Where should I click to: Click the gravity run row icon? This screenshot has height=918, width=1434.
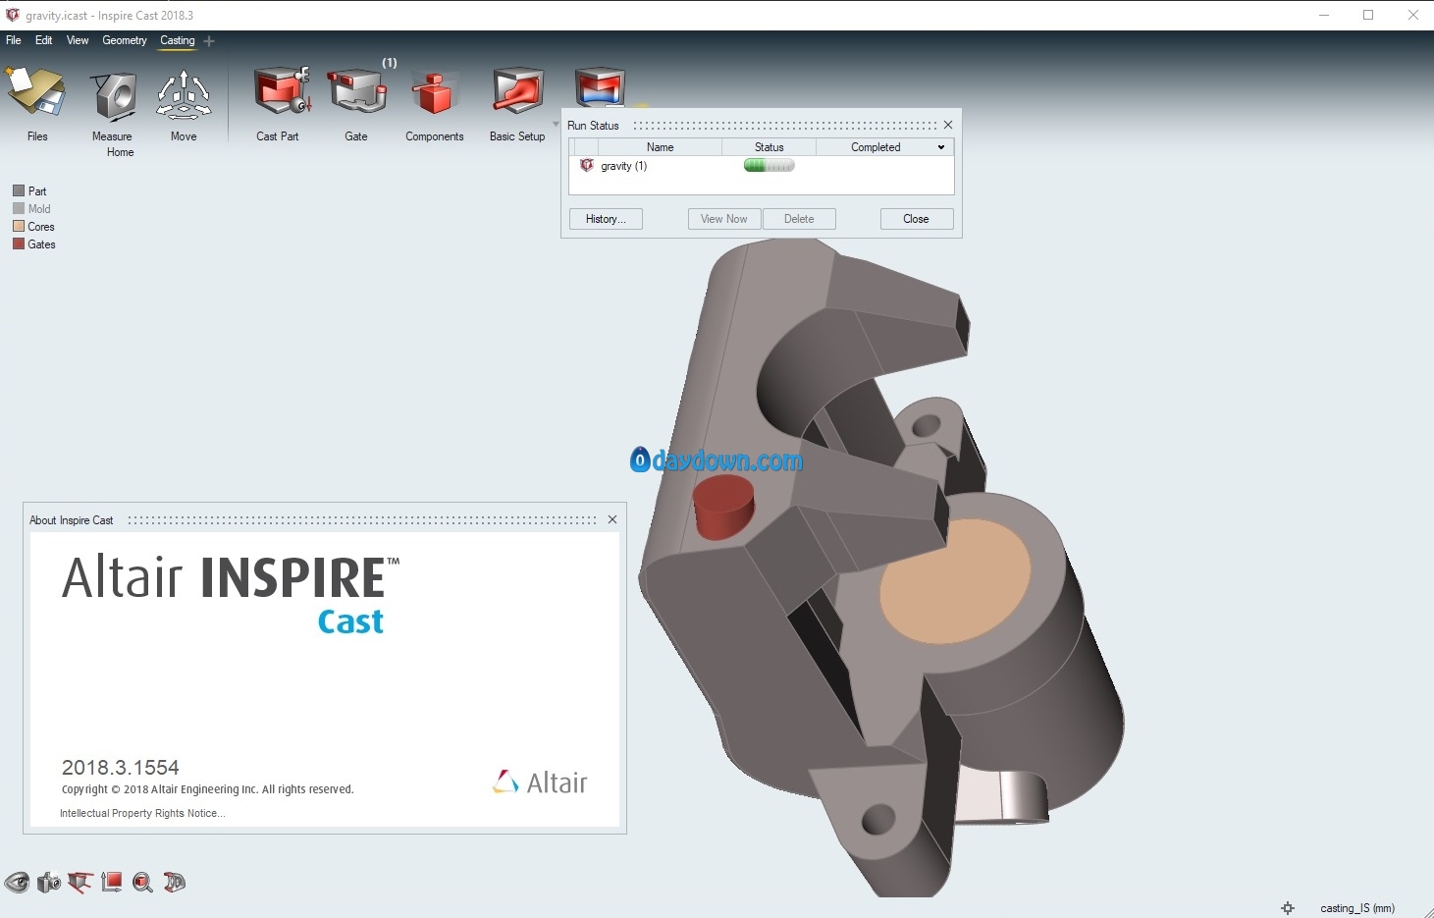587,165
